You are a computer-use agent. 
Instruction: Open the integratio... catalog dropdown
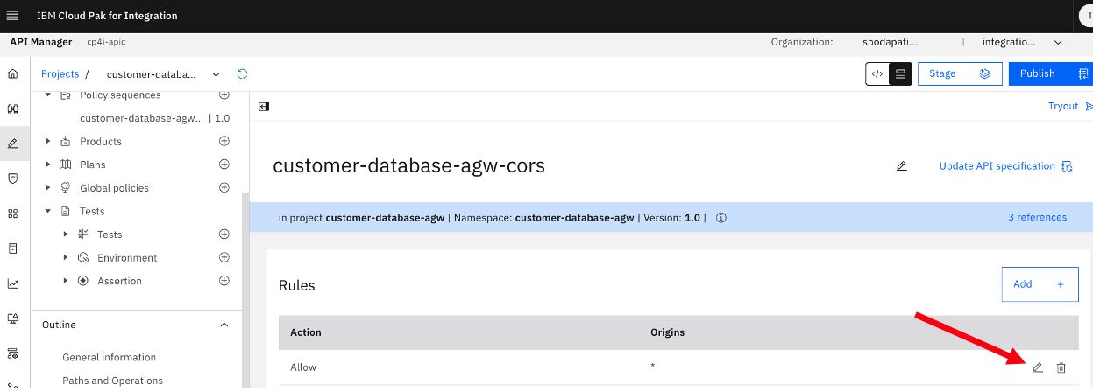click(x=1022, y=42)
